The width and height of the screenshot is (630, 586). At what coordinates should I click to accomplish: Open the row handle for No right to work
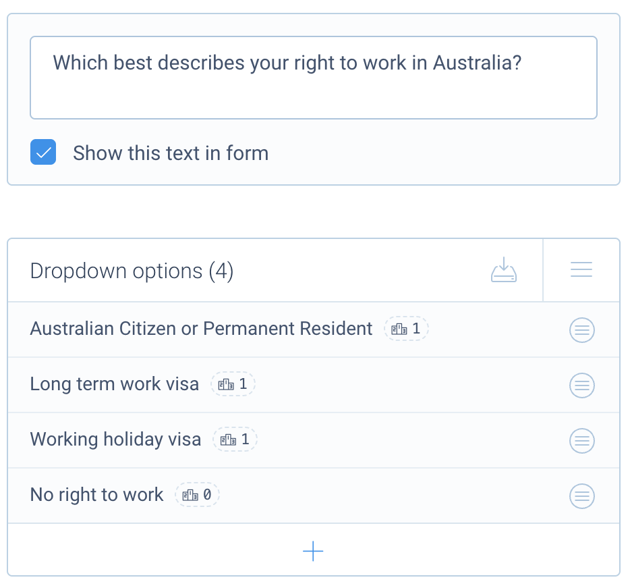581,496
